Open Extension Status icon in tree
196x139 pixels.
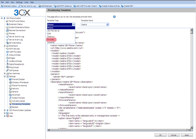pos(7,24)
